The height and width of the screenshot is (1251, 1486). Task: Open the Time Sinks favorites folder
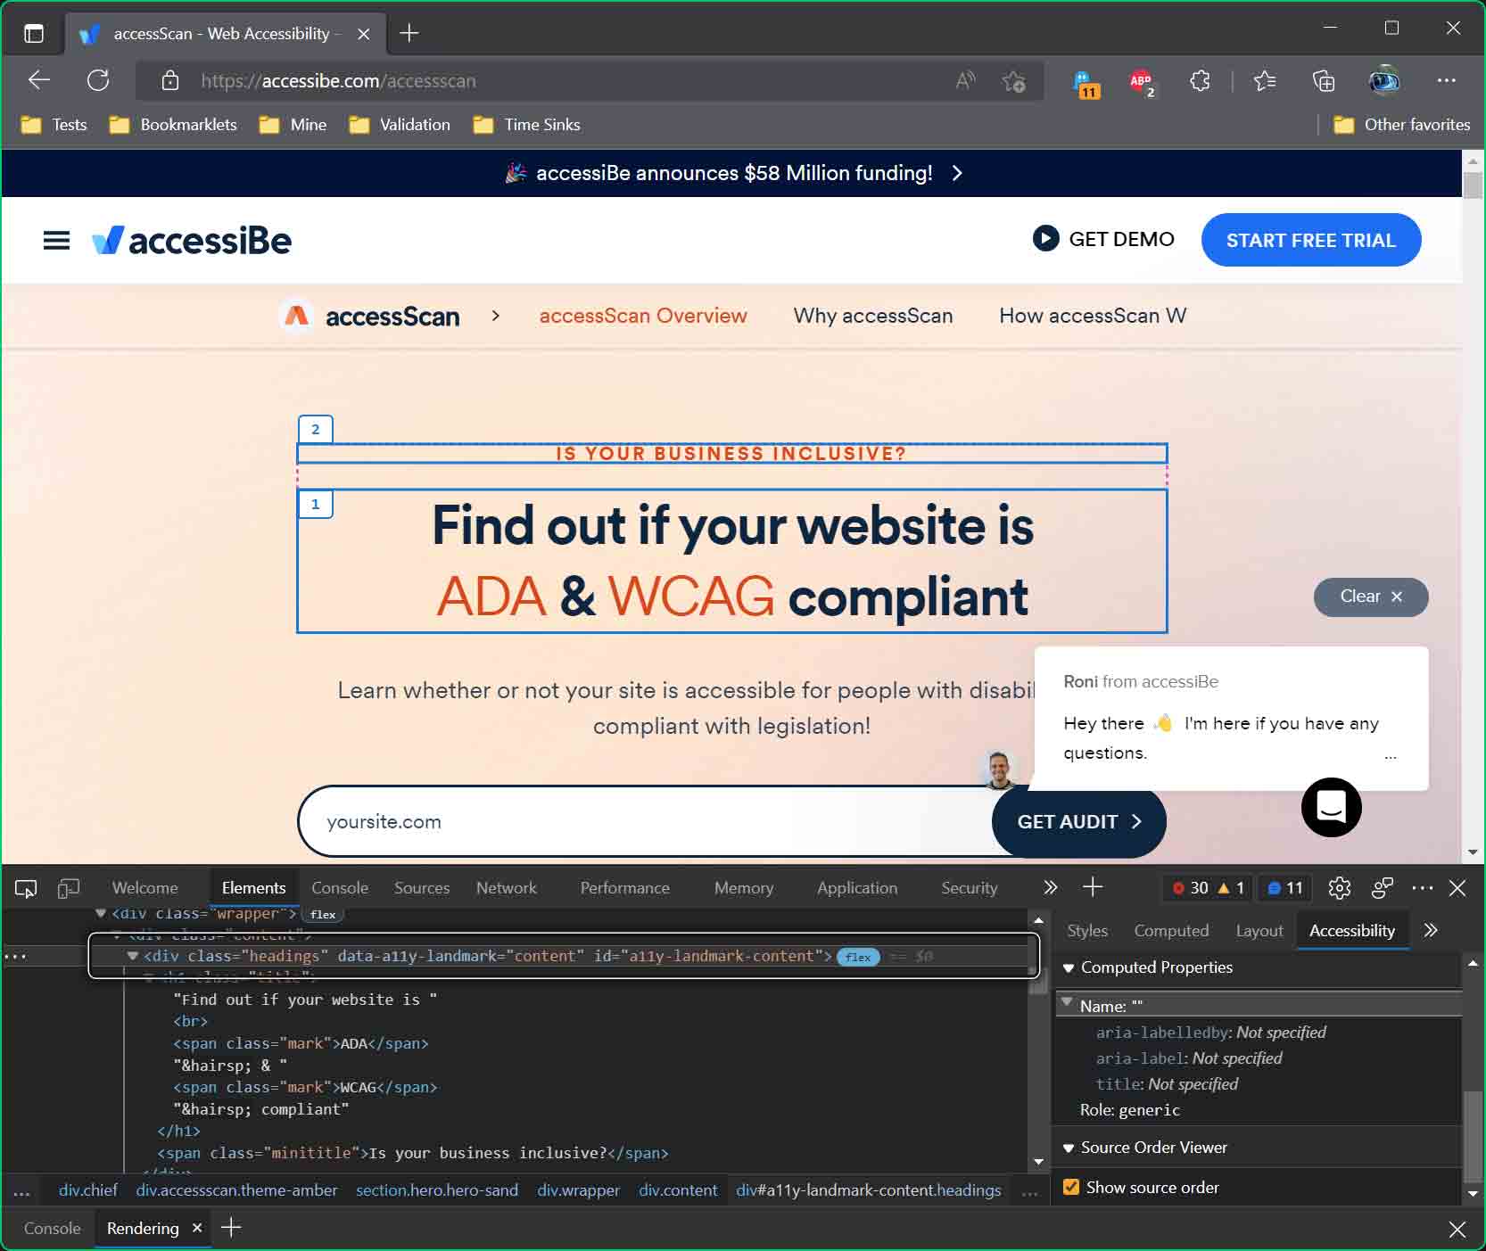(526, 125)
